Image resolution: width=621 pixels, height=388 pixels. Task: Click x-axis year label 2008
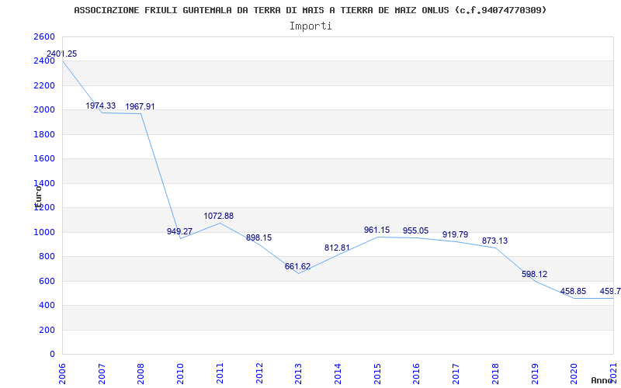pos(141,373)
